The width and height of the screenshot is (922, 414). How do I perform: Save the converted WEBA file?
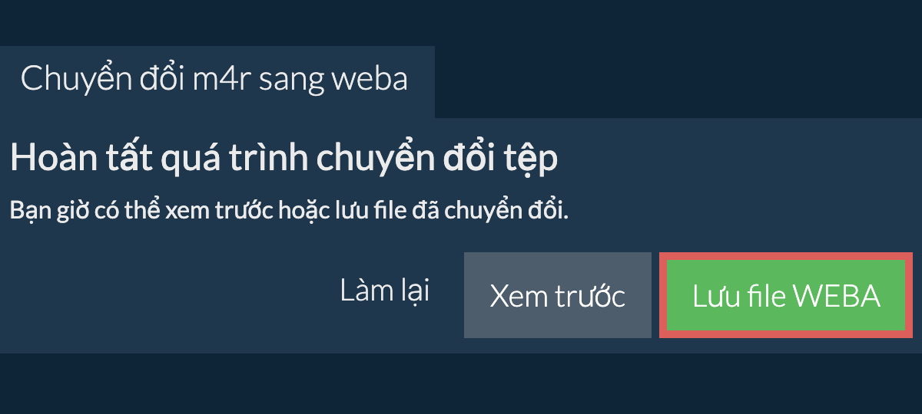tap(785, 296)
